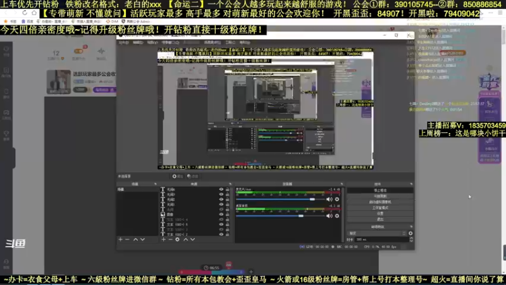The width and height of the screenshot is (506, 285).
Task: Start the virtual camera 启动虚拟摄像机
Action: tap(380, 202)
